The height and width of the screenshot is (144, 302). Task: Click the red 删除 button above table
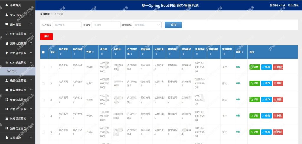(46, 36)
